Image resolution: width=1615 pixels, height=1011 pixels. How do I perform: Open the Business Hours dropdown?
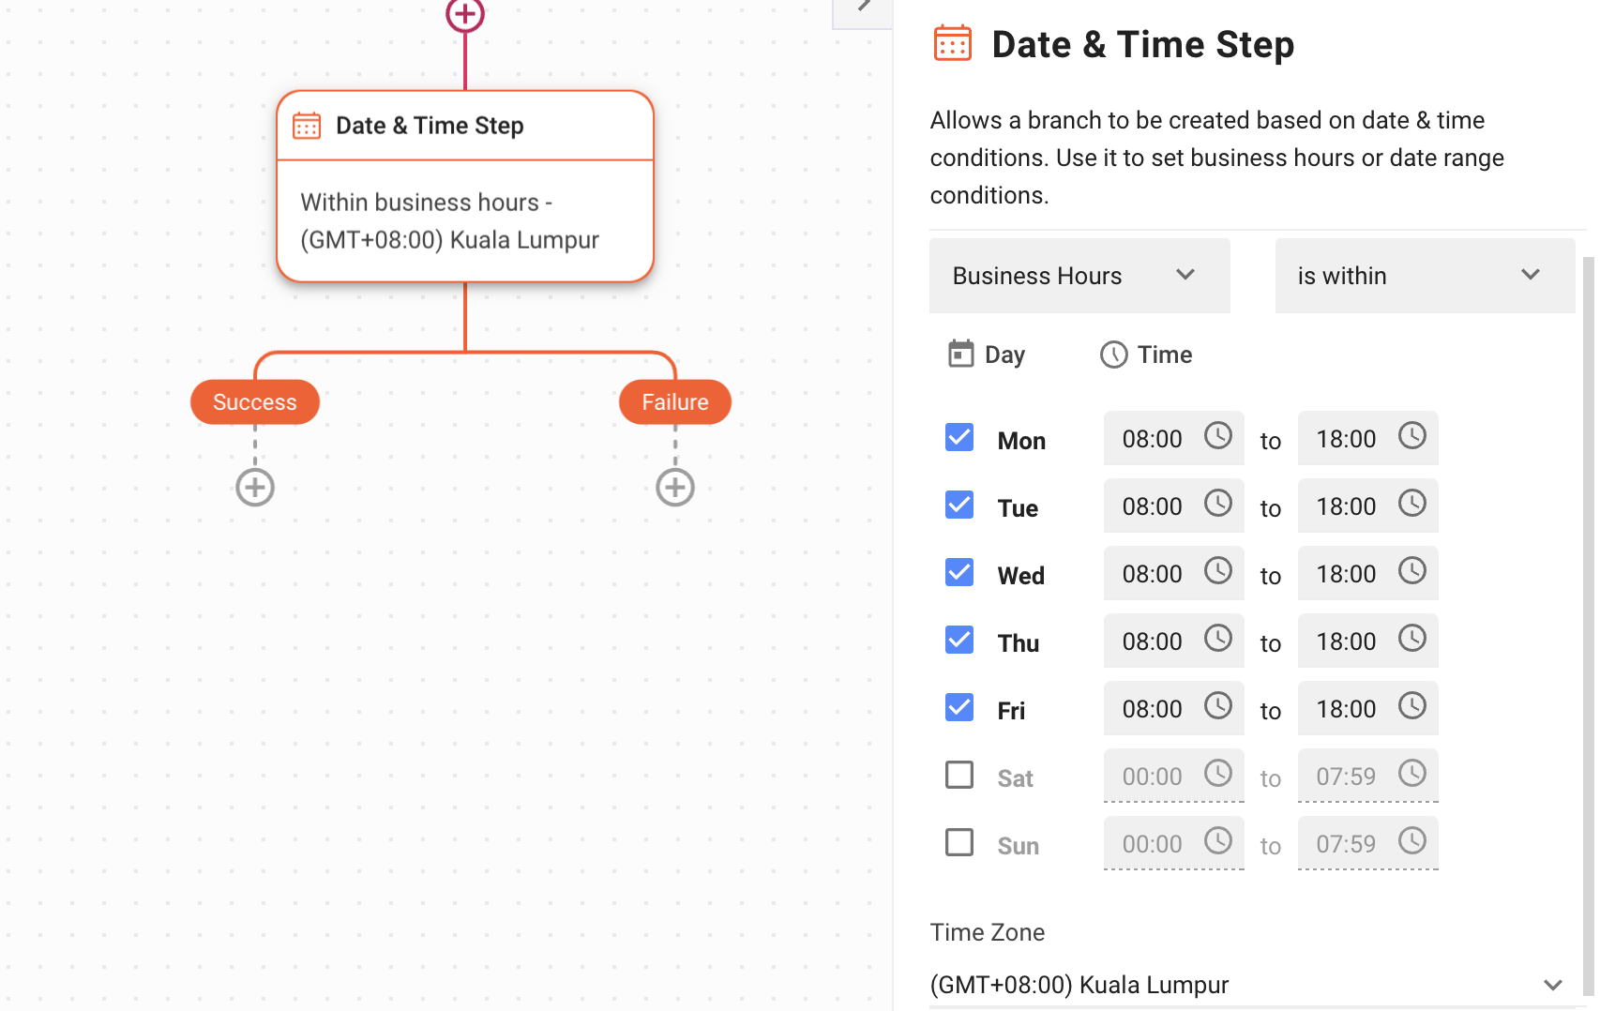pos(1079,275)
